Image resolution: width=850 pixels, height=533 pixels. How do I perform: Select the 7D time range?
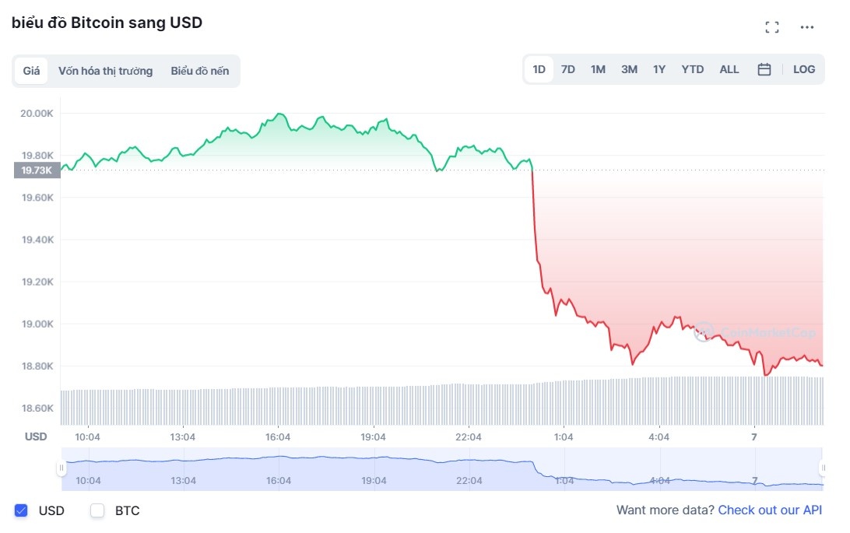click(x=567, y=69)
